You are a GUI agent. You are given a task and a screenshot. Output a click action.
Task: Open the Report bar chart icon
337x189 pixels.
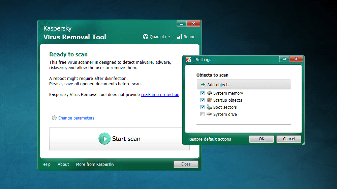(x=180, y=37)
